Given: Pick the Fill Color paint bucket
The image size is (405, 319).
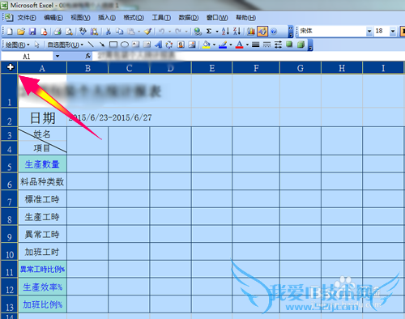Looking at the screenshot, I should pos(207,45).
